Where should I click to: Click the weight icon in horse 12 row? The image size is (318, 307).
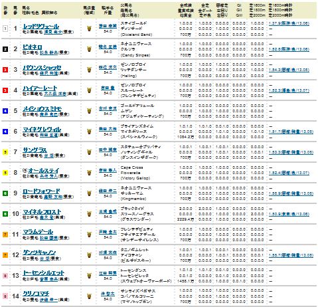pos(89,255)
